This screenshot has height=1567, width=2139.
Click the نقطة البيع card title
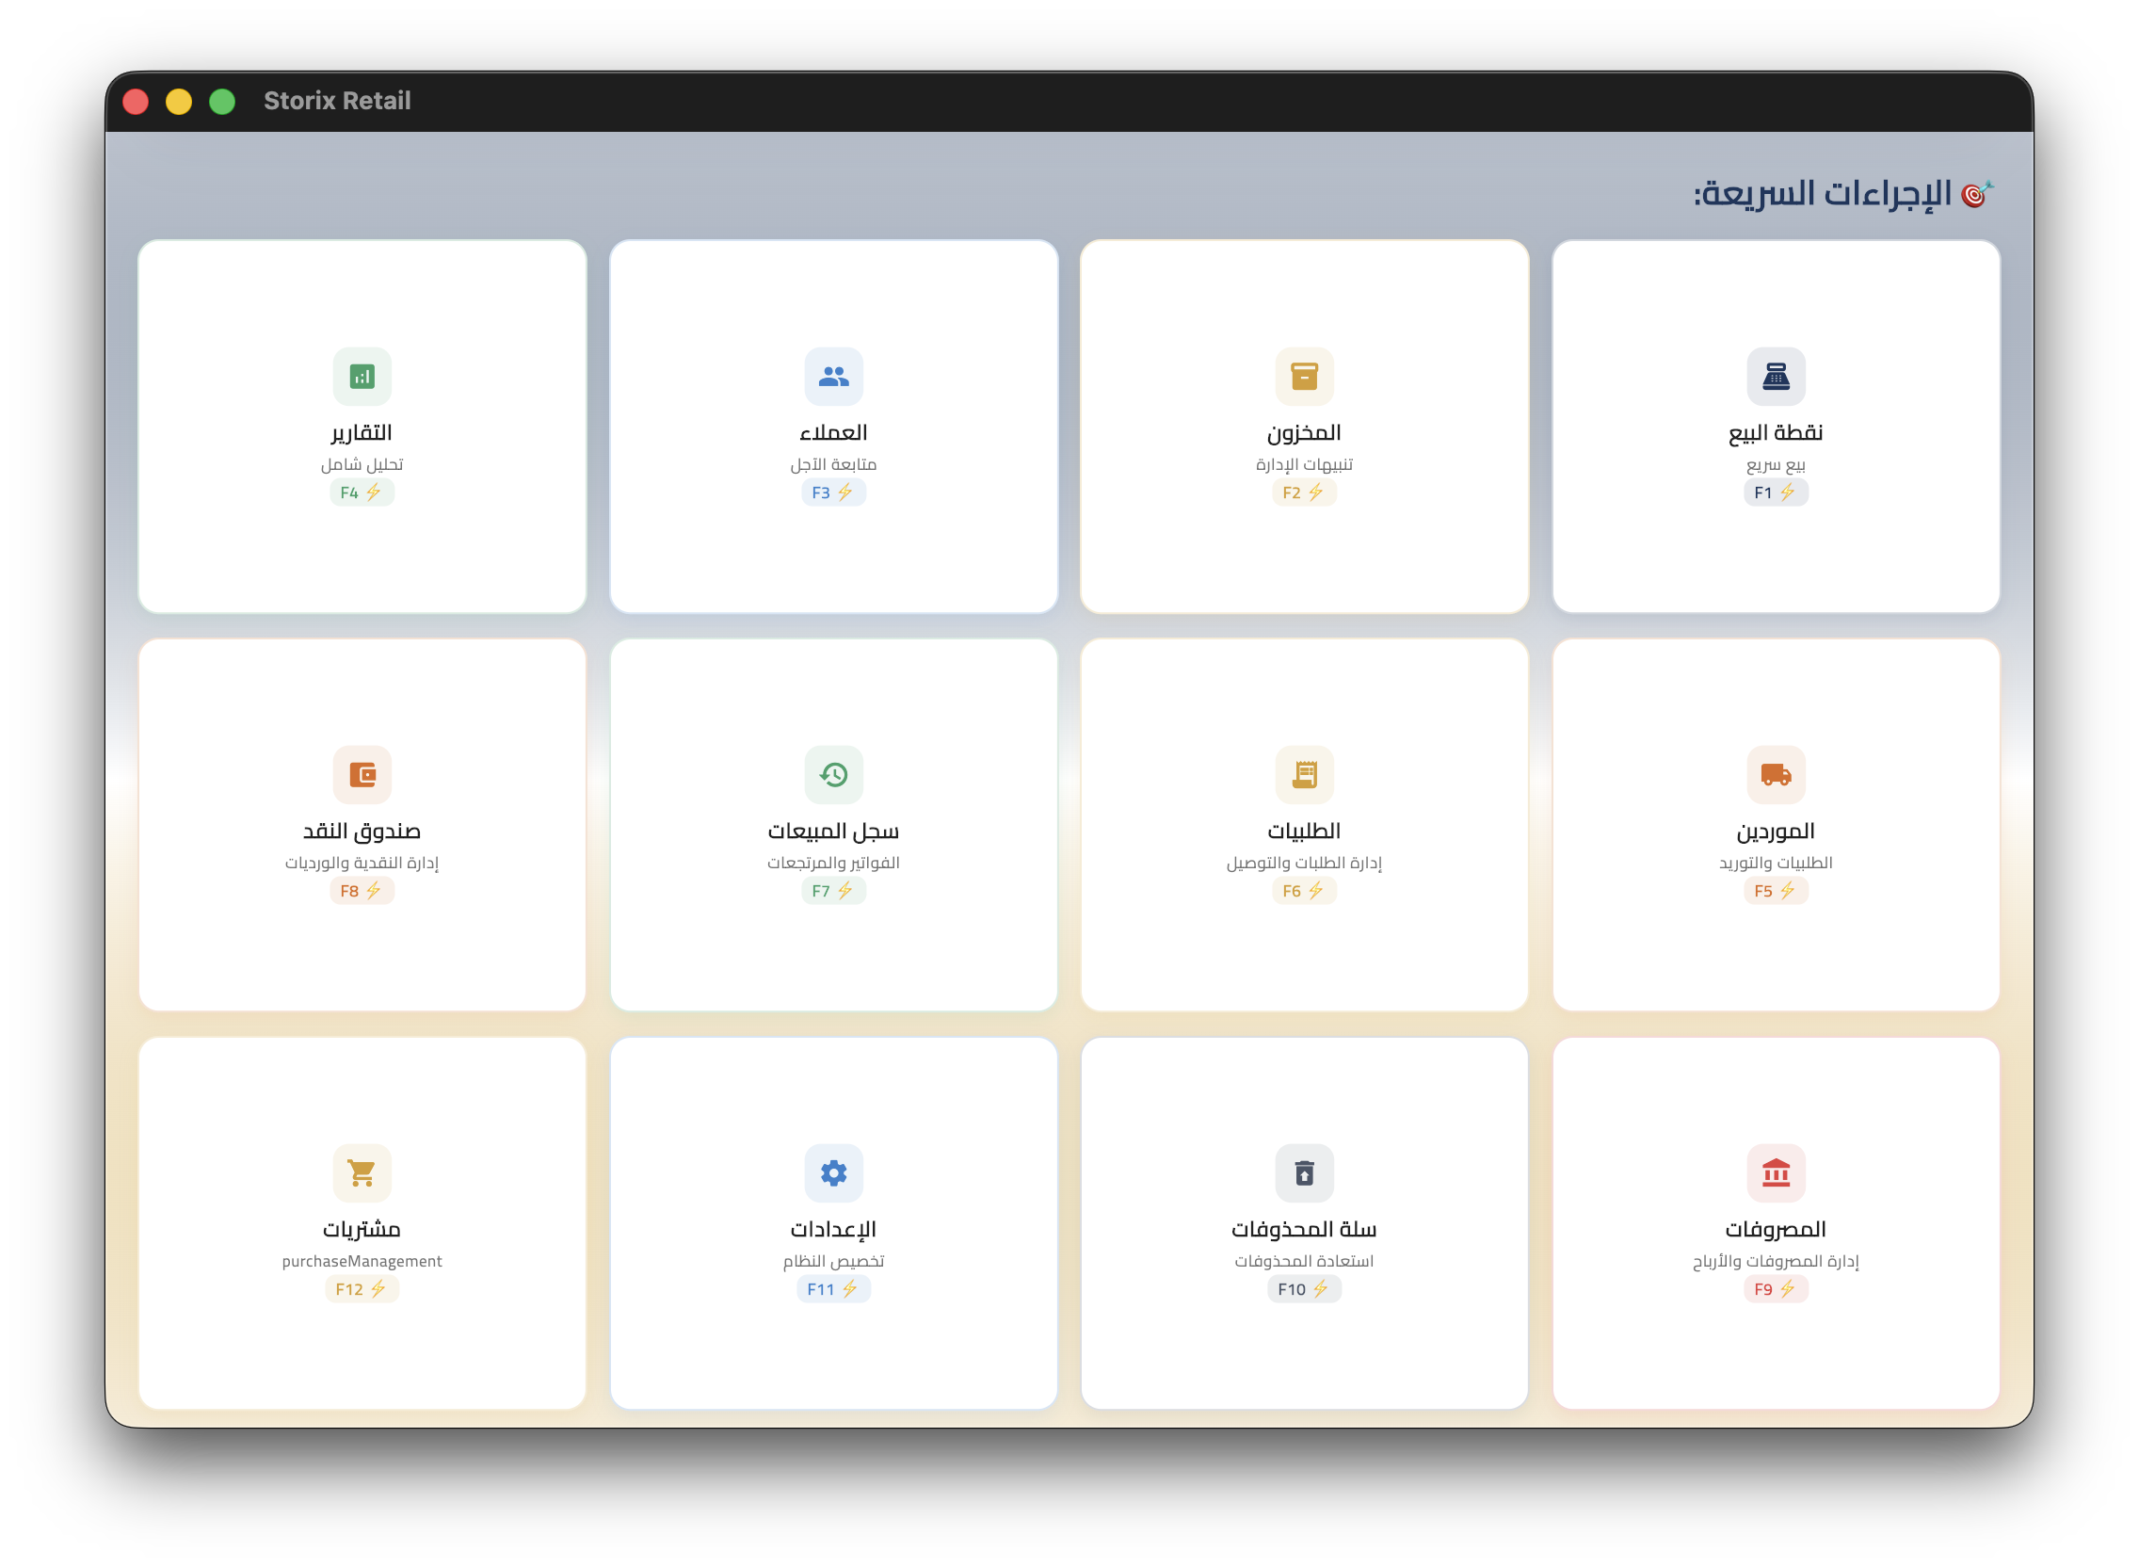pos(1775,432)
